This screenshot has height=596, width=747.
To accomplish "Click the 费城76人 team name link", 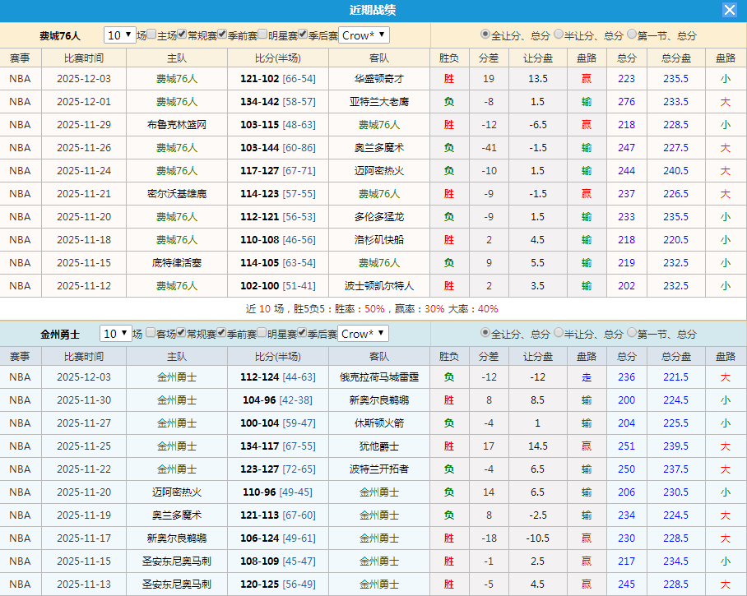I will [x=177, y=78].
